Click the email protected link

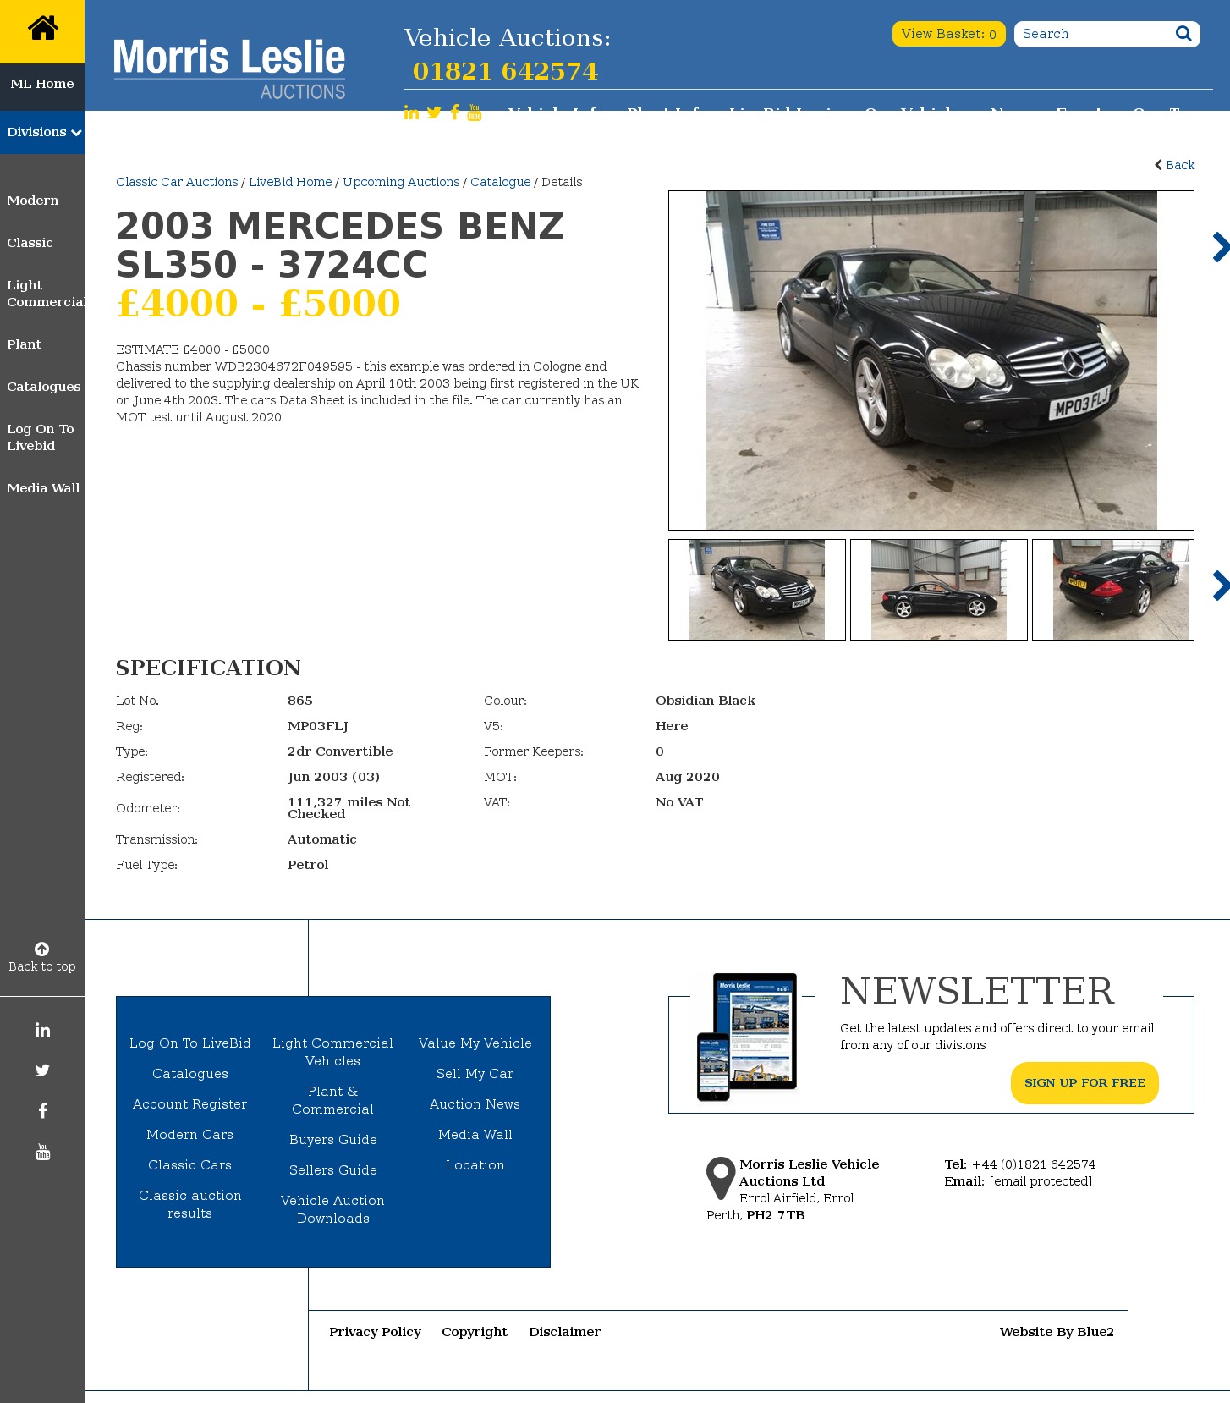point(1041,1181)
